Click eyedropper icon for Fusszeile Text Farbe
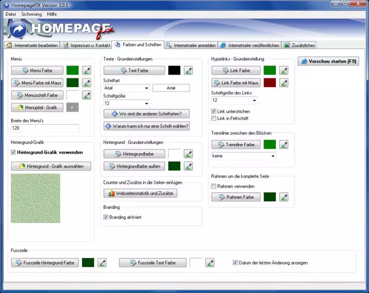Screen dimensions: 369x293 point(209,263)
